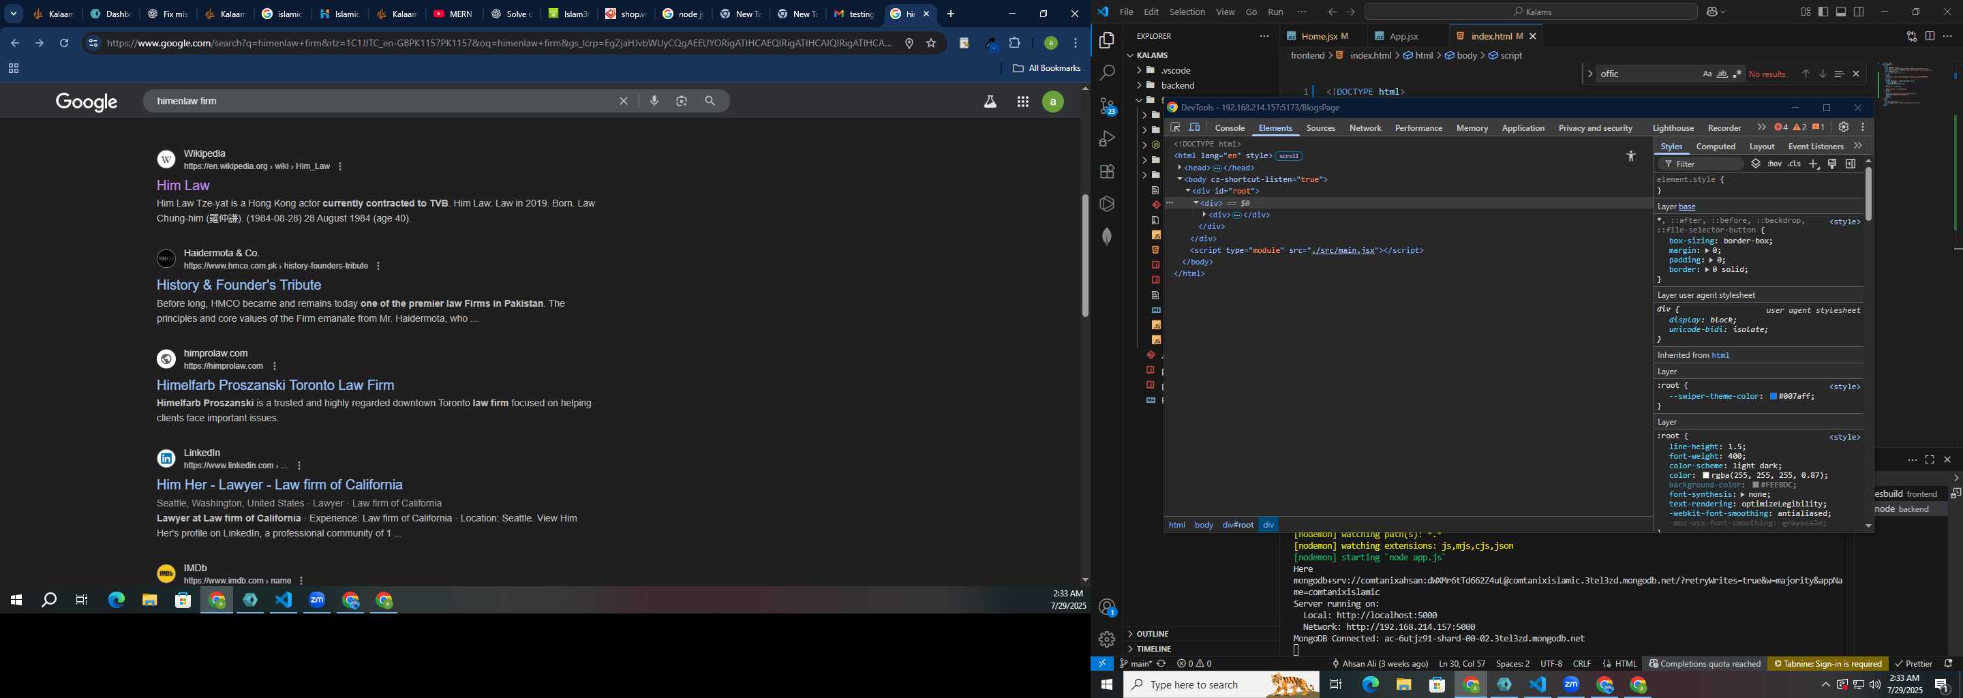
Task: Toggle computed styles sidebar icon in Styles
Action: pyautogui.click(x=1851, y=164)
